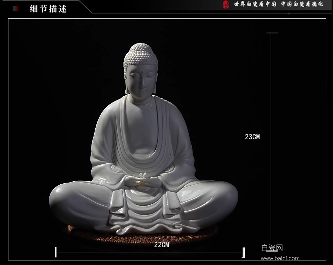Open the www.baici.com link
333x265 pixels.
280,258
